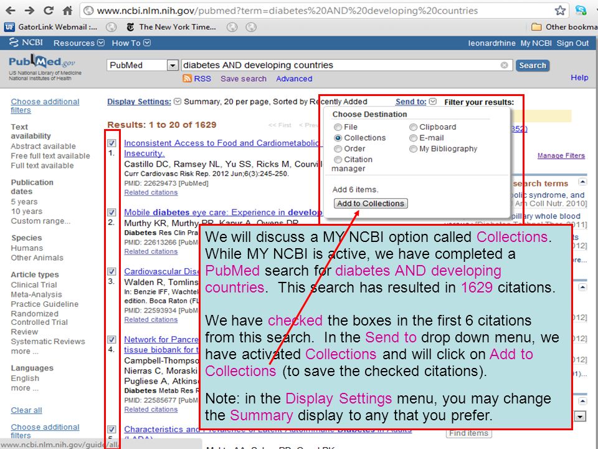Show more article types

click(24, 351)
